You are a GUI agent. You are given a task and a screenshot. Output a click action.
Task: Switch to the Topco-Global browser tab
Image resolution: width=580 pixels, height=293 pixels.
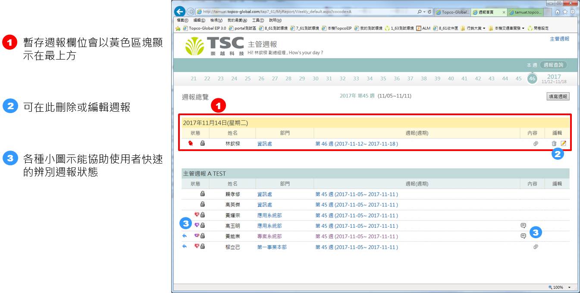click(452, 12)
